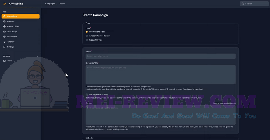This screenshot has height=140, width=270.
Task: Click the Site Groups icon
Action: click(4, 32)
